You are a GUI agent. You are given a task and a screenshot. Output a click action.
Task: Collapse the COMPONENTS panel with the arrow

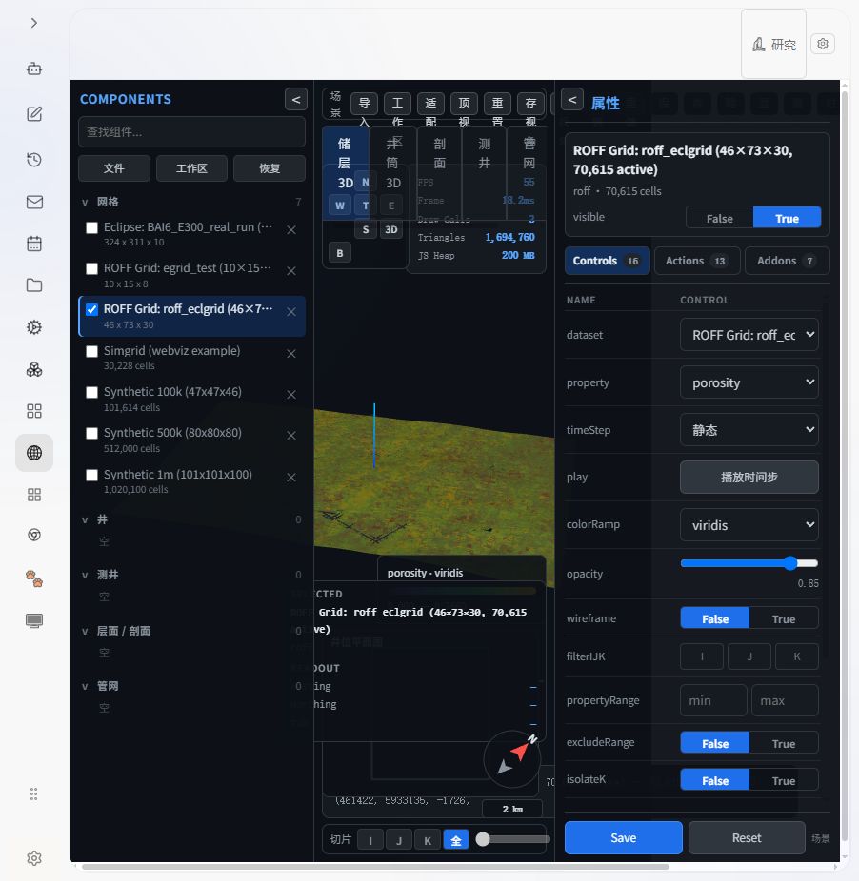296,100
